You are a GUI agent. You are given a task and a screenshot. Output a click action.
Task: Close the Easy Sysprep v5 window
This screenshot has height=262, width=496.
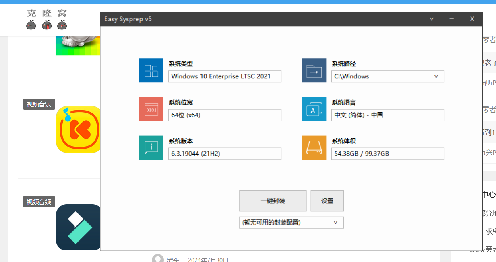[472, 19]
